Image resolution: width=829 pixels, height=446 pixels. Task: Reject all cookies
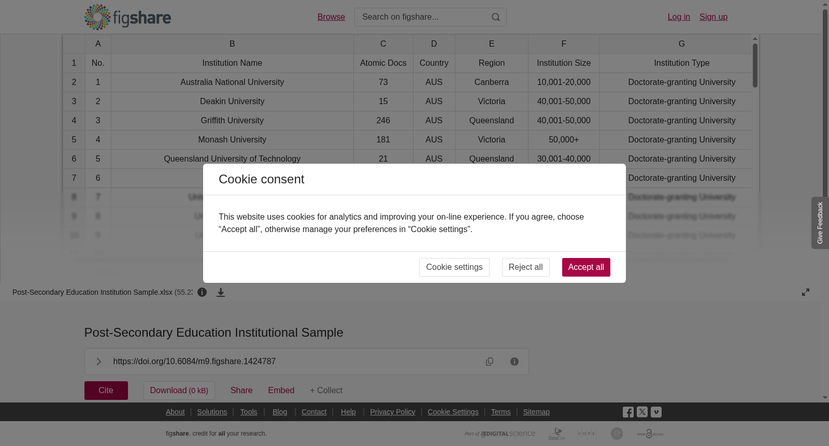tap(525, 267)
